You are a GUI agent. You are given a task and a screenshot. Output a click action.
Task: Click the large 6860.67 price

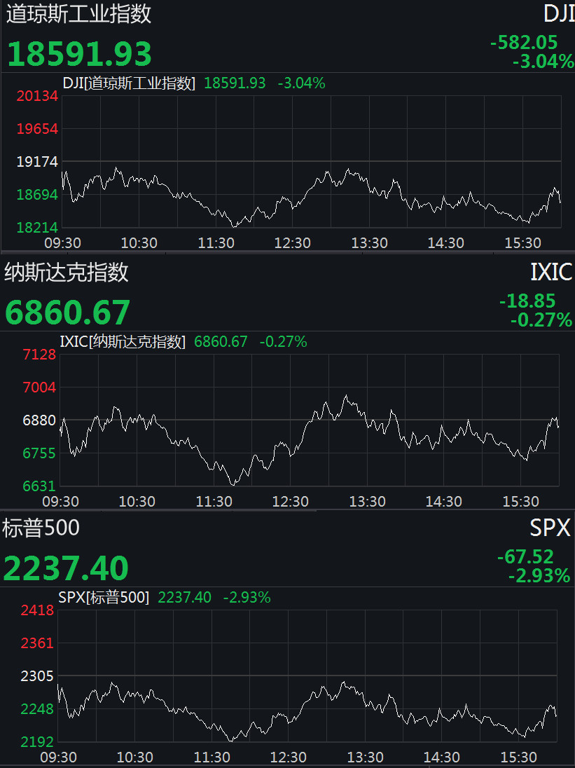click(x=67, y=313)
